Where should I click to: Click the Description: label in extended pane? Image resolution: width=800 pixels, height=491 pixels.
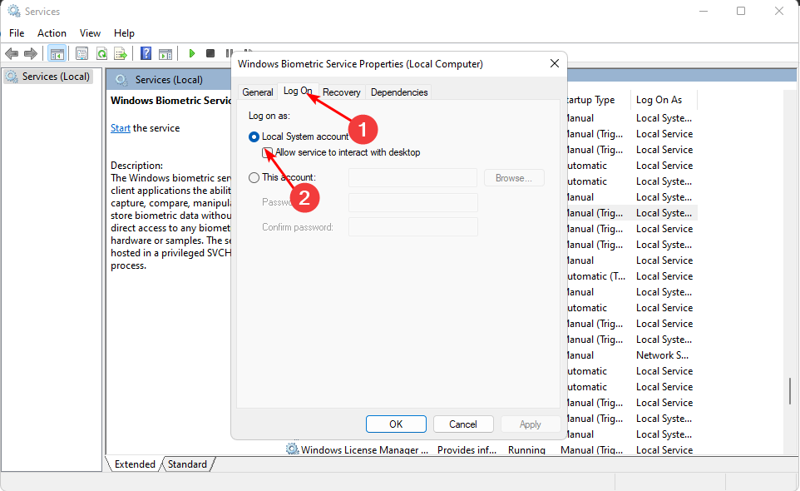click(x=136, y=166)
